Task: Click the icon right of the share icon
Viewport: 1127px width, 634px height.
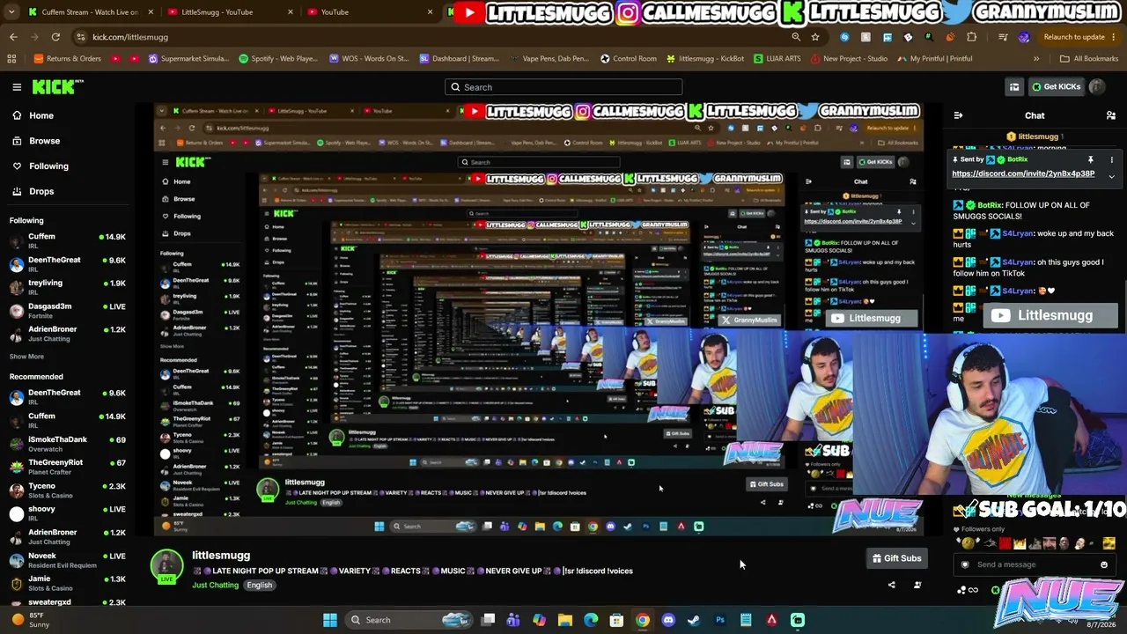Action: (x=917, y=585)
